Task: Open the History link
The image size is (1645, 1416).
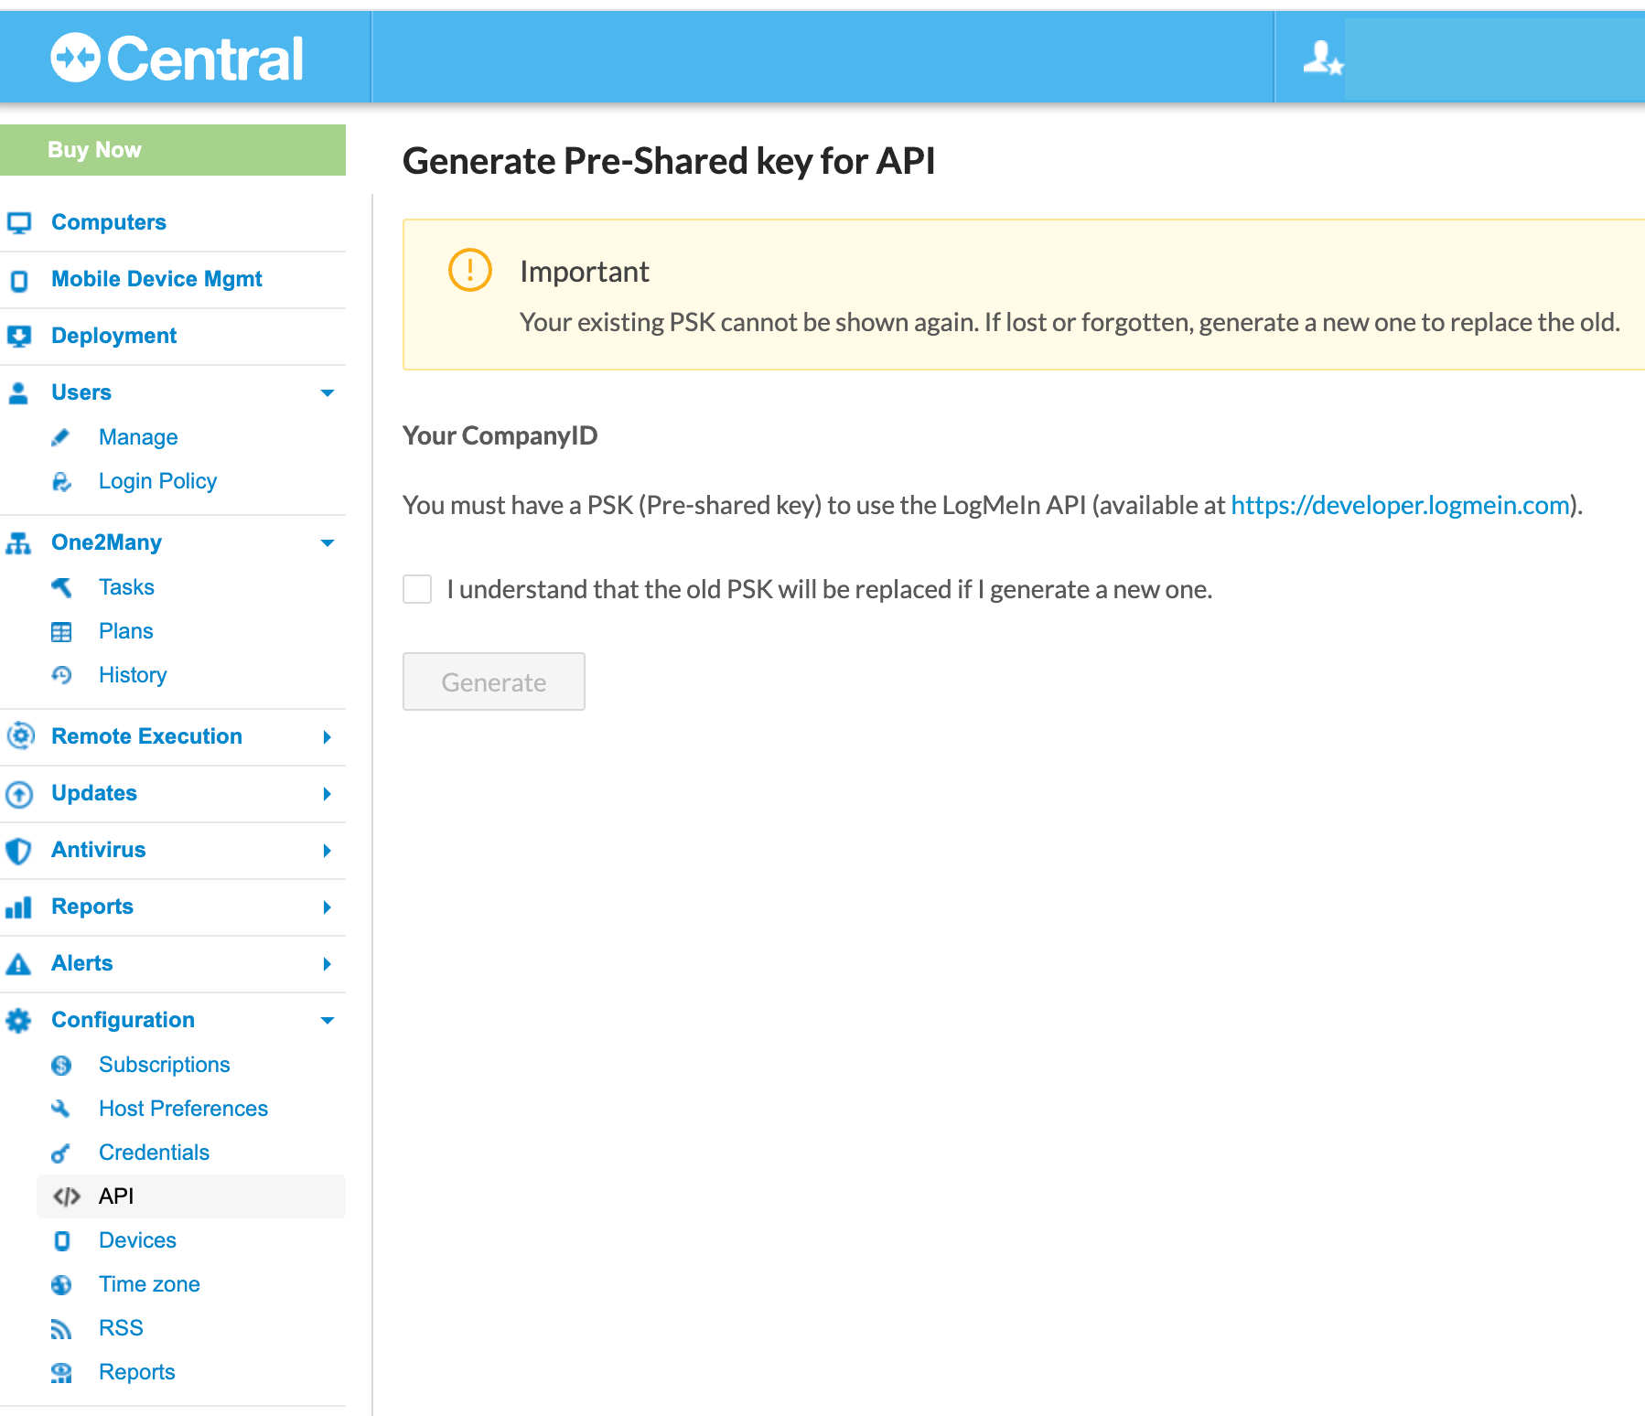Action: coord(133,675)
